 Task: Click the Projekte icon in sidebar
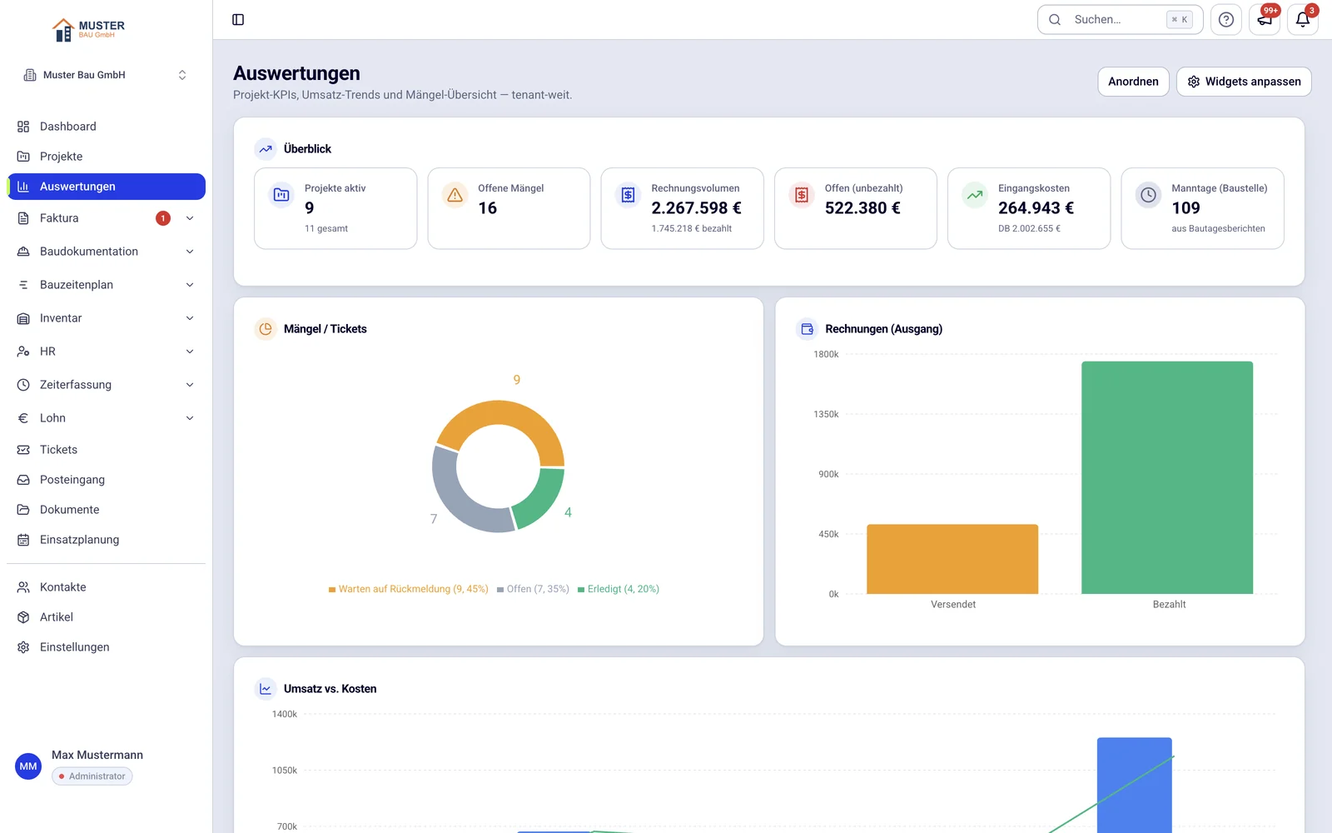click(x=23, y=157)
